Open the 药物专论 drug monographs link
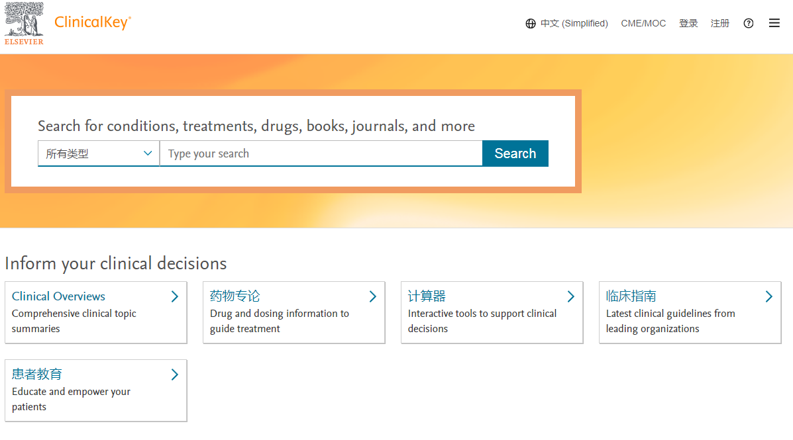 click(235, 296)
